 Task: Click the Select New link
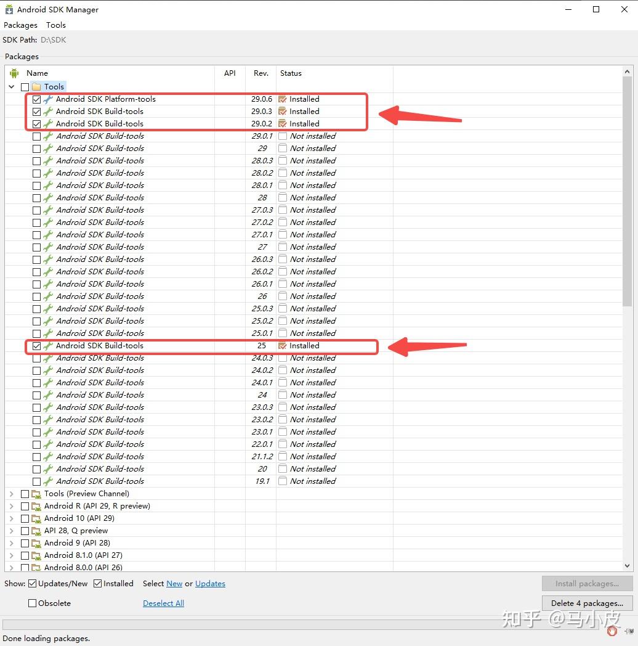(174, 584)
